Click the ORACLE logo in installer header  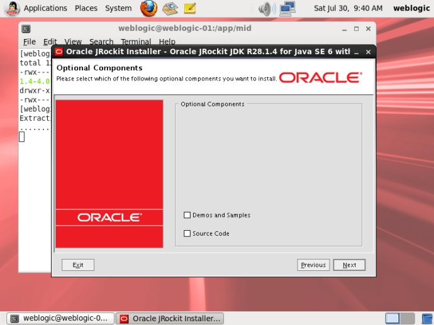tap(321, 77)
